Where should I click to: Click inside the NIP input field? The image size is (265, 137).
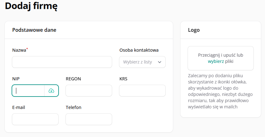tap(28, 91)
